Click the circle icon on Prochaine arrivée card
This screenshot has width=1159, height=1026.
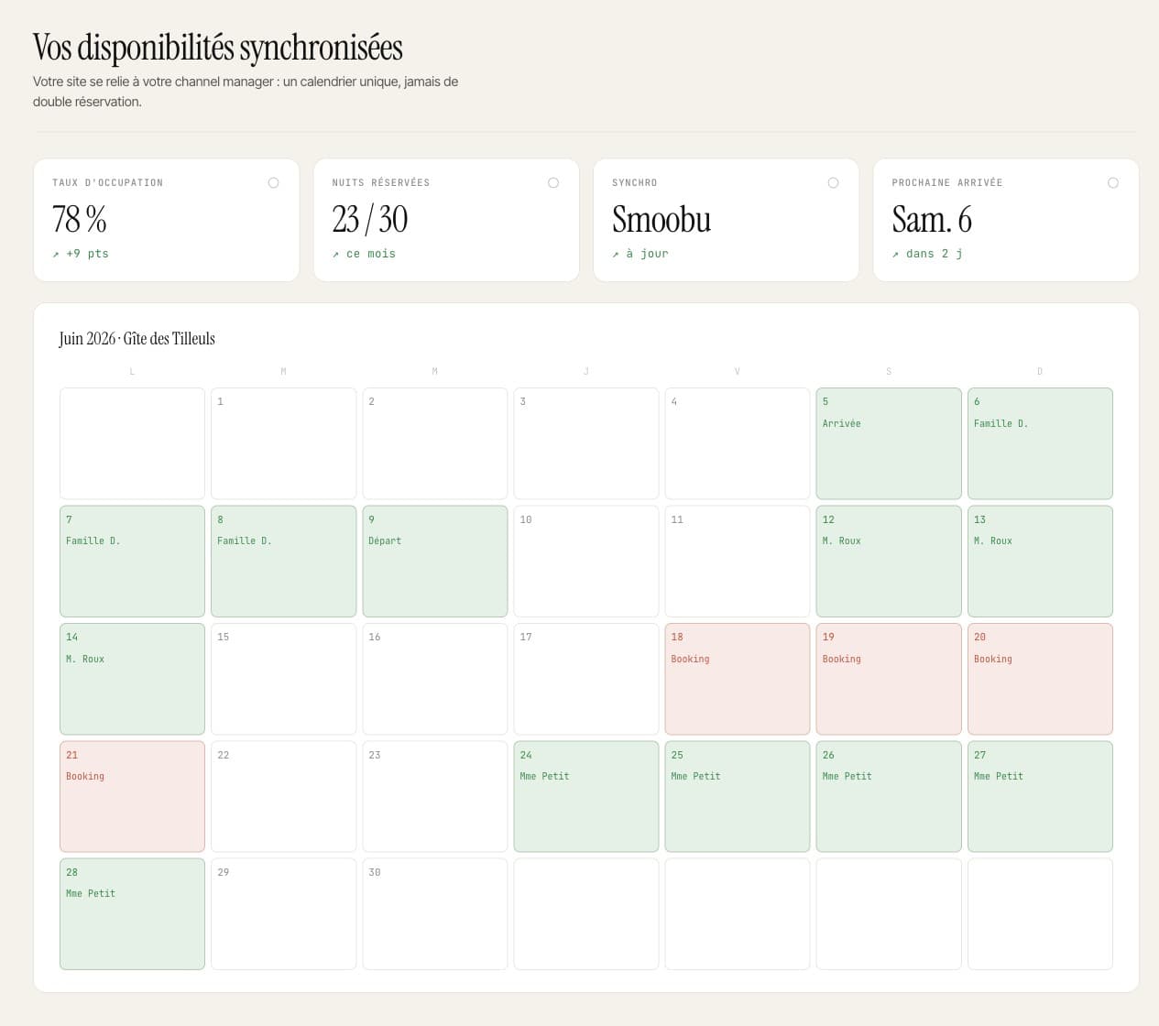(x=1113, y=183)
